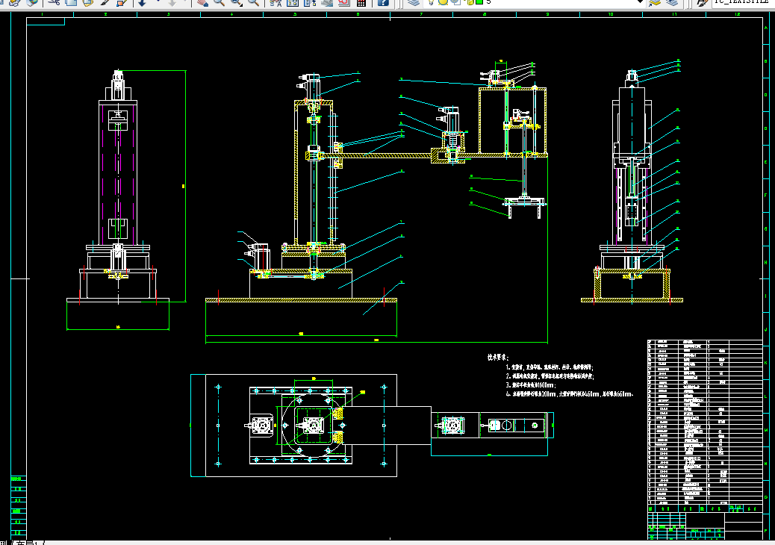Open the Properties palette icon

click(x=275, y=2)
